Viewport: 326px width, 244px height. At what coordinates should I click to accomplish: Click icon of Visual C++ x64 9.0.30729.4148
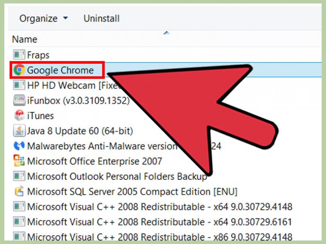pyautogui.click(x=19, y=207)
